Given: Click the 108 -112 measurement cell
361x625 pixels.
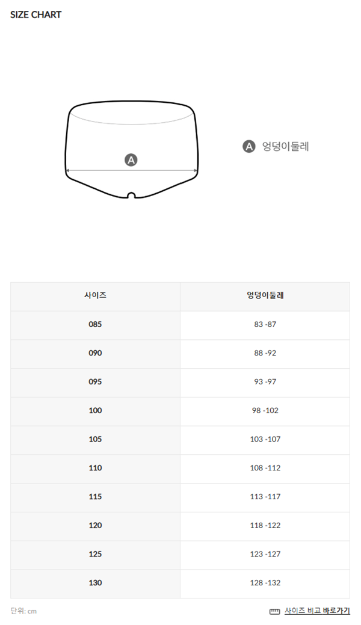Looking at the screenshot, I should tap(265, 468).
